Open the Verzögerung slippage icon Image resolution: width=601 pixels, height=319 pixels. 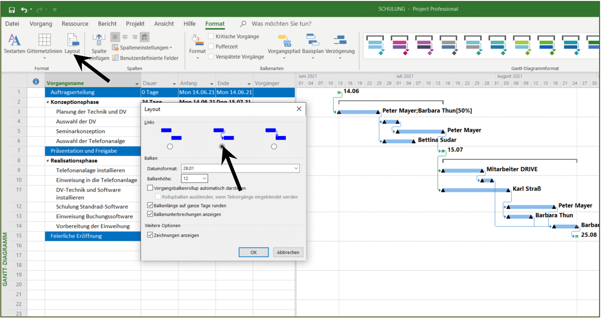[x=340, y=40]
